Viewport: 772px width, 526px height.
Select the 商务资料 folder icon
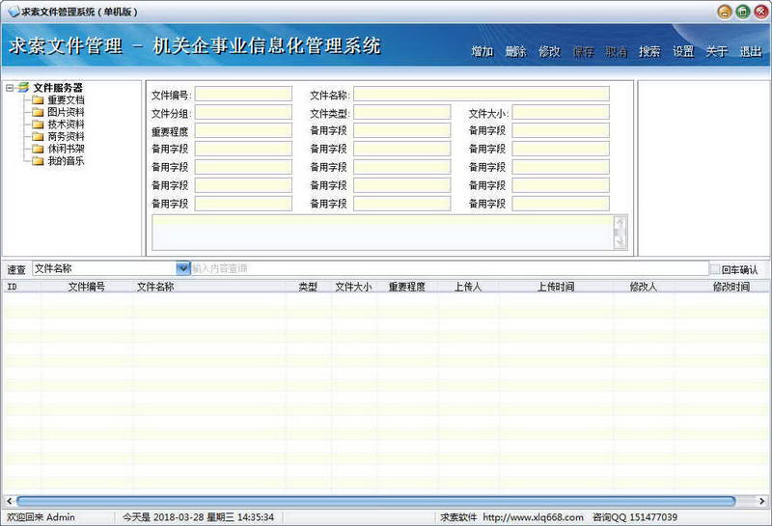(x=38, y=136)
